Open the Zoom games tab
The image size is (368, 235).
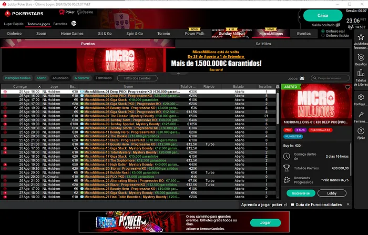41,34
